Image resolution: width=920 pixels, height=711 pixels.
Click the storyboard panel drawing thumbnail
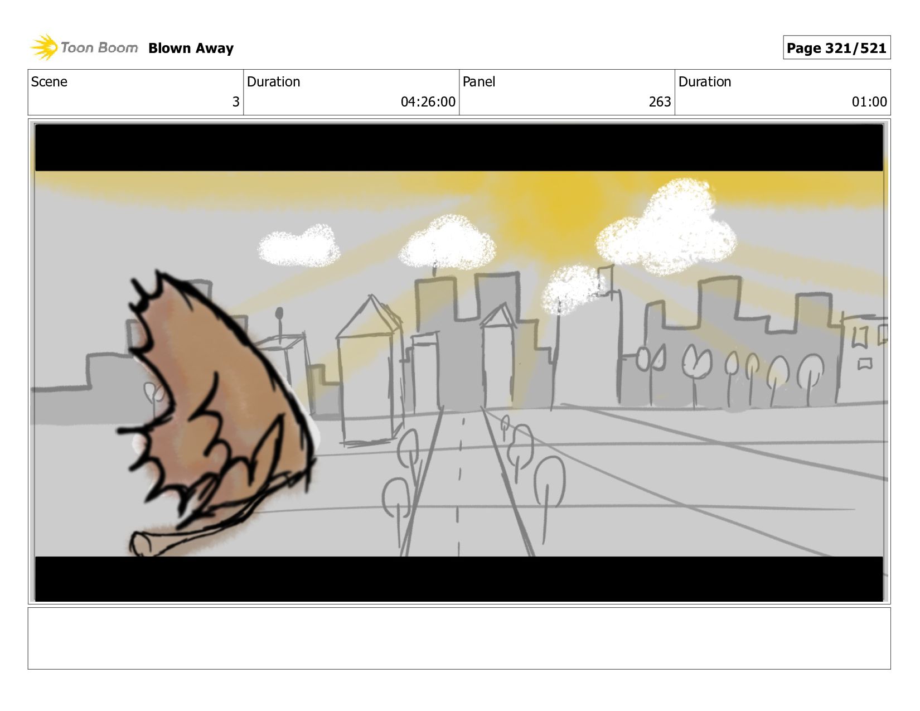click(459, 362)
